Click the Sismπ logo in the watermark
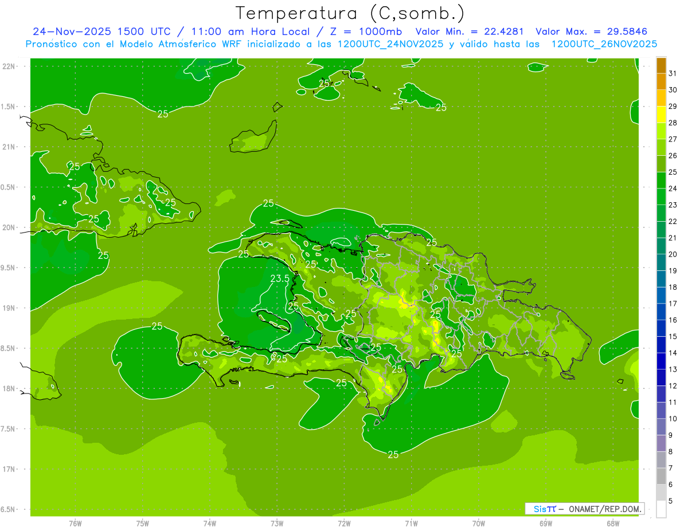This screenshot has height=531, width=688. tap(545, 509)
